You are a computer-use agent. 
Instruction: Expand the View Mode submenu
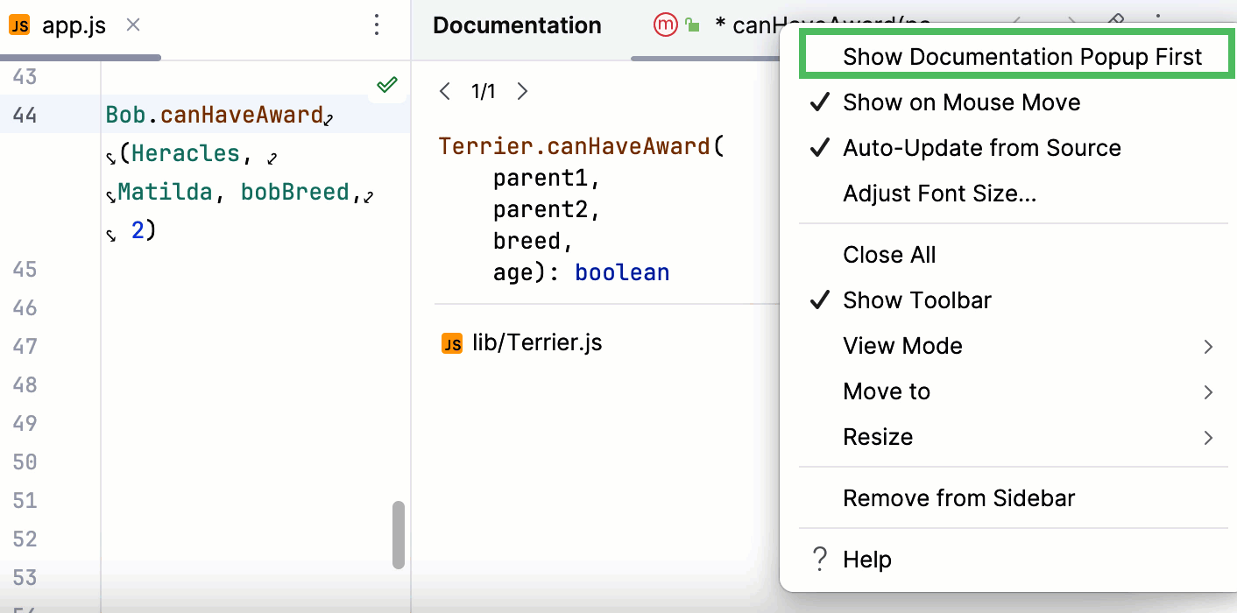tap(902, 345)
